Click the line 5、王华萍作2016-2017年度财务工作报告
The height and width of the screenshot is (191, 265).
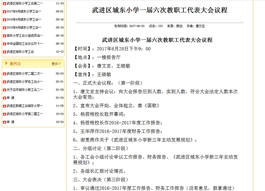coord(118,131)
